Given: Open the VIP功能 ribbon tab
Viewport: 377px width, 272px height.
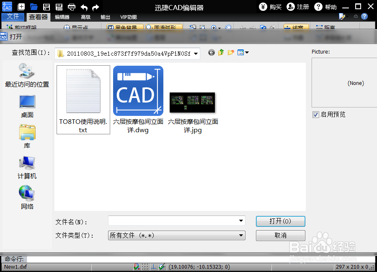Looking at the screenshot, I should (x=128, y=17).
